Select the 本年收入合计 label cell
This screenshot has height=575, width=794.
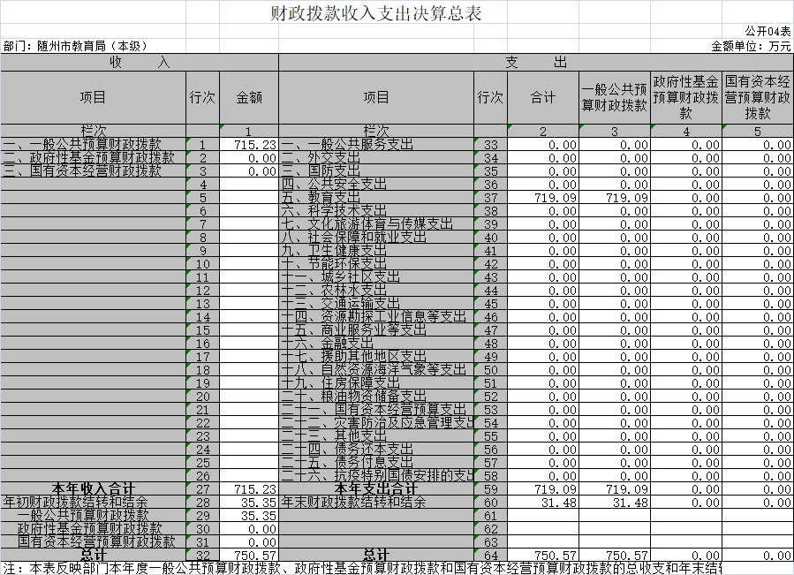point(93,488)
